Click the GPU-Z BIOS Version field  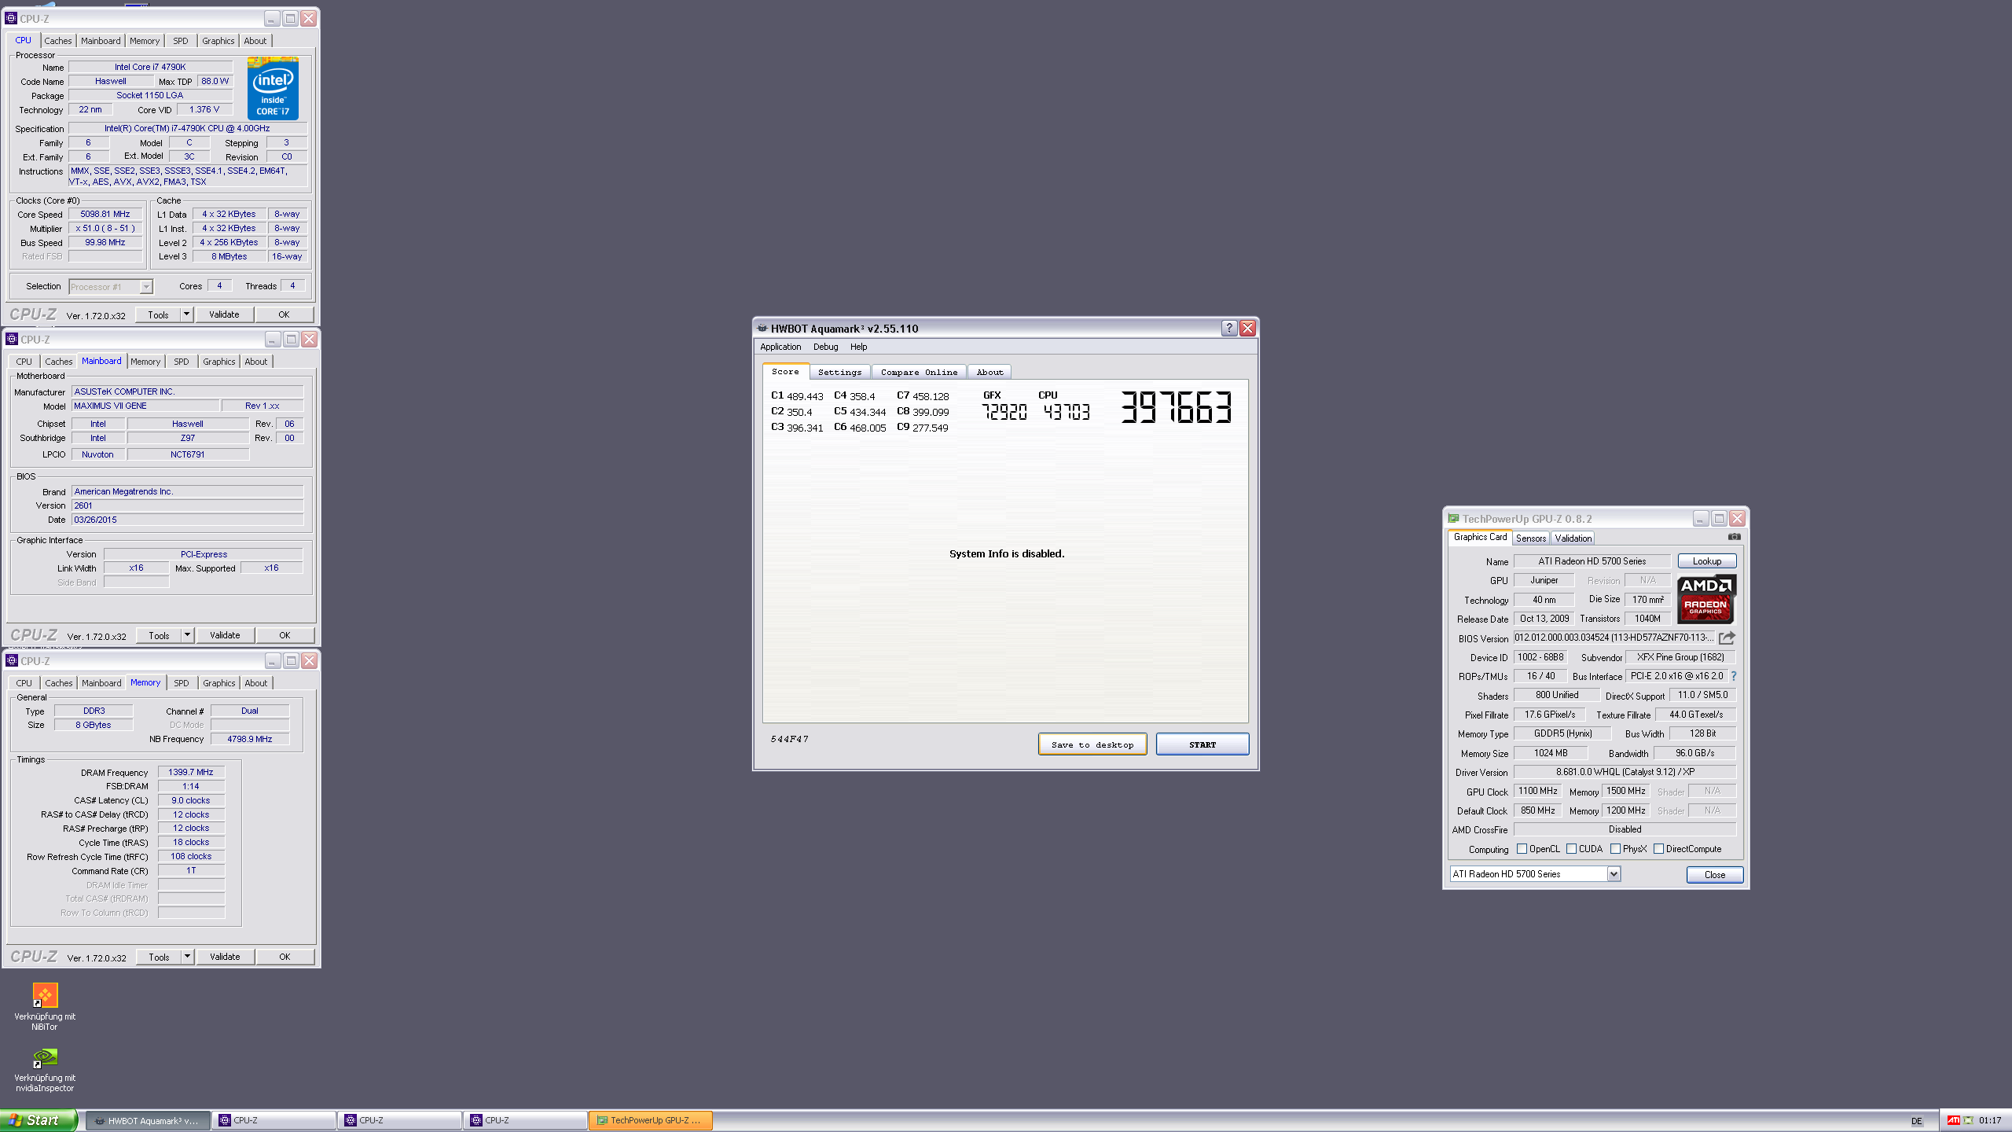(1614, 638)
